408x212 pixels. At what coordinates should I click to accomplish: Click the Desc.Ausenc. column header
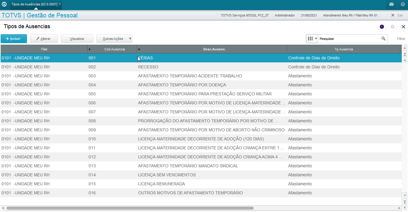coord(214,49)
